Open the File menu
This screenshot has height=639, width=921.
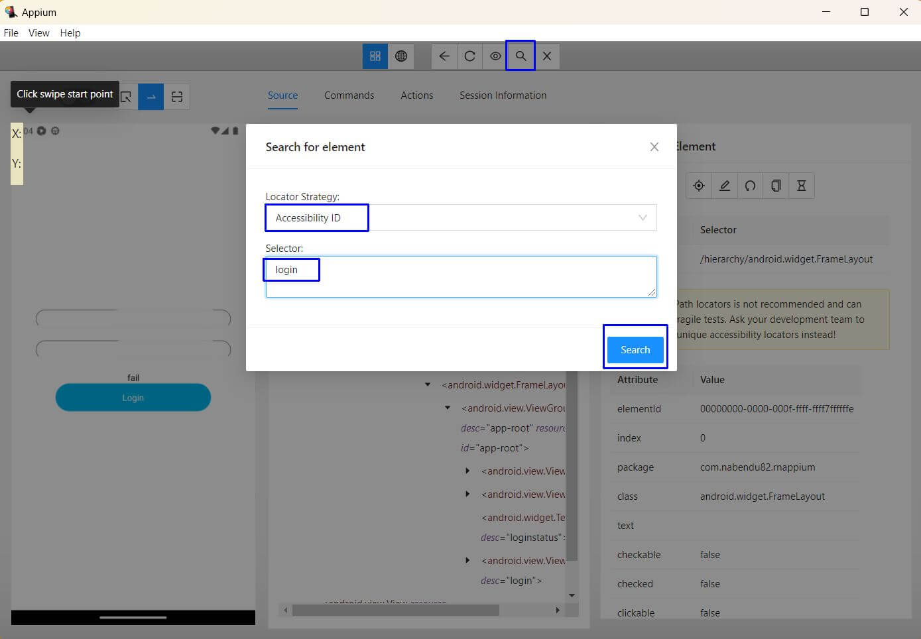coord(11,33)
